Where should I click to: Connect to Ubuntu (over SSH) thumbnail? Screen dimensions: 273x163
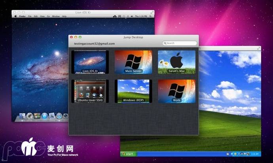coord(90,91)
